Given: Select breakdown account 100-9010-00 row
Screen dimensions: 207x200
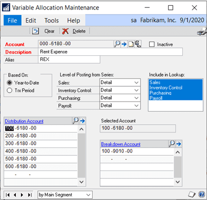Looking at the screenshot, I should pyautogui.click(x=137, y=151).
